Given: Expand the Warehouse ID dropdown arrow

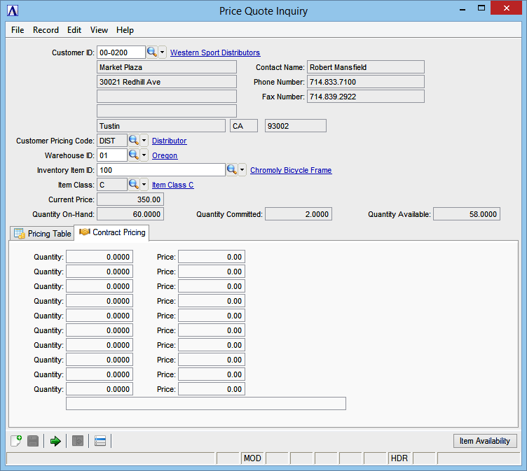Looking at the screenshot, I should click(x=144, y=155).
